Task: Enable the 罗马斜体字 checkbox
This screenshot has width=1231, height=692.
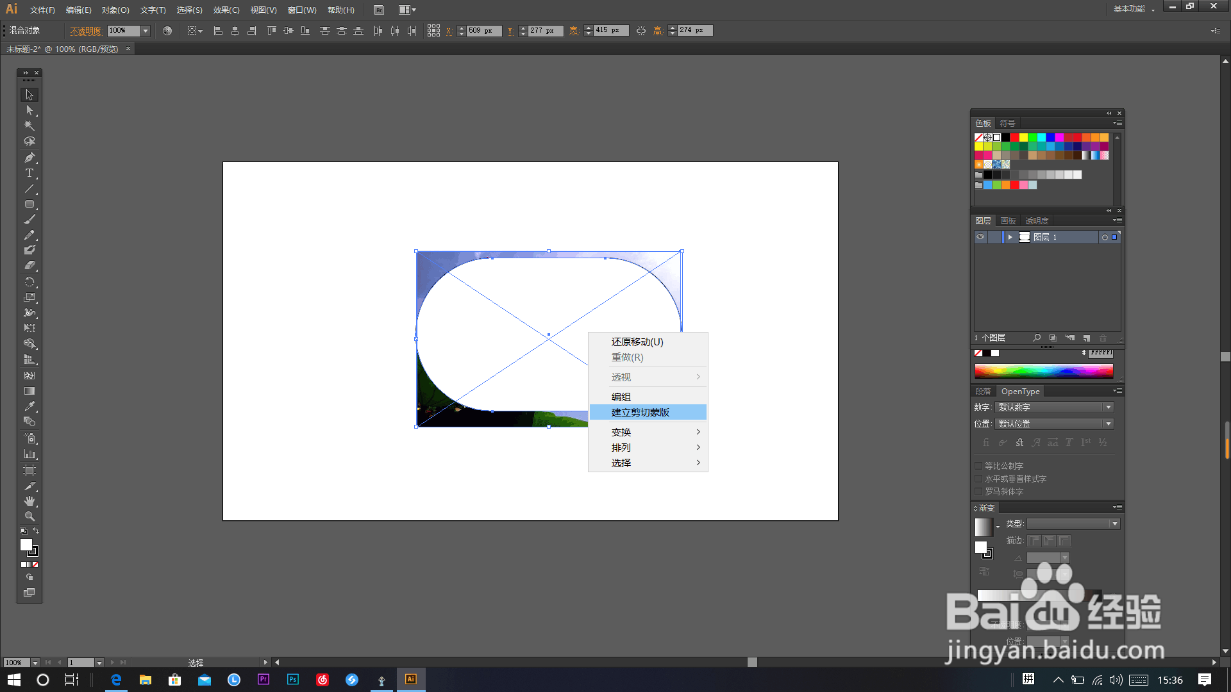Action: coord(978,491)
